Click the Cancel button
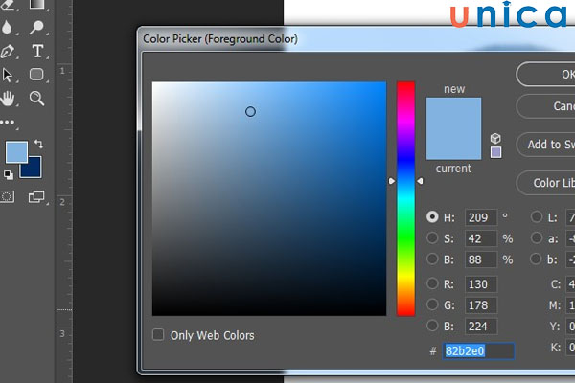Screen dimensions: 575x383 pyautogui.click(x=545, y=106)
